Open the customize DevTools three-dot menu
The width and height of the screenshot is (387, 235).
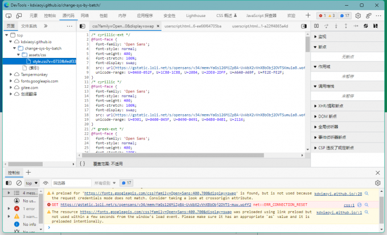(378, 16)
